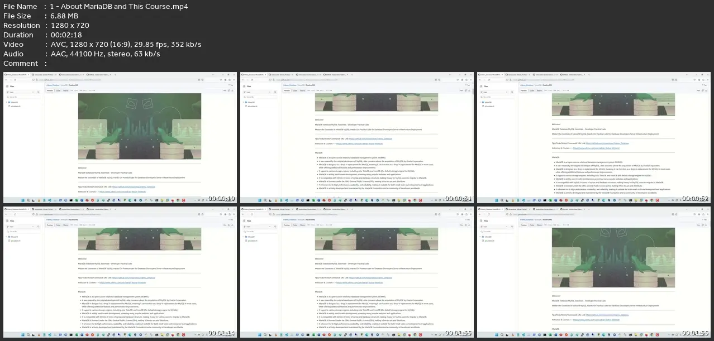Click taskbar search icon in the 00:00:10 frame

[x=28, y=200]
